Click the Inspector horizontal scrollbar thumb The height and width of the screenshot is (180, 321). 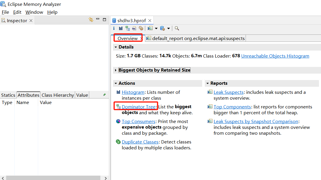53,178
